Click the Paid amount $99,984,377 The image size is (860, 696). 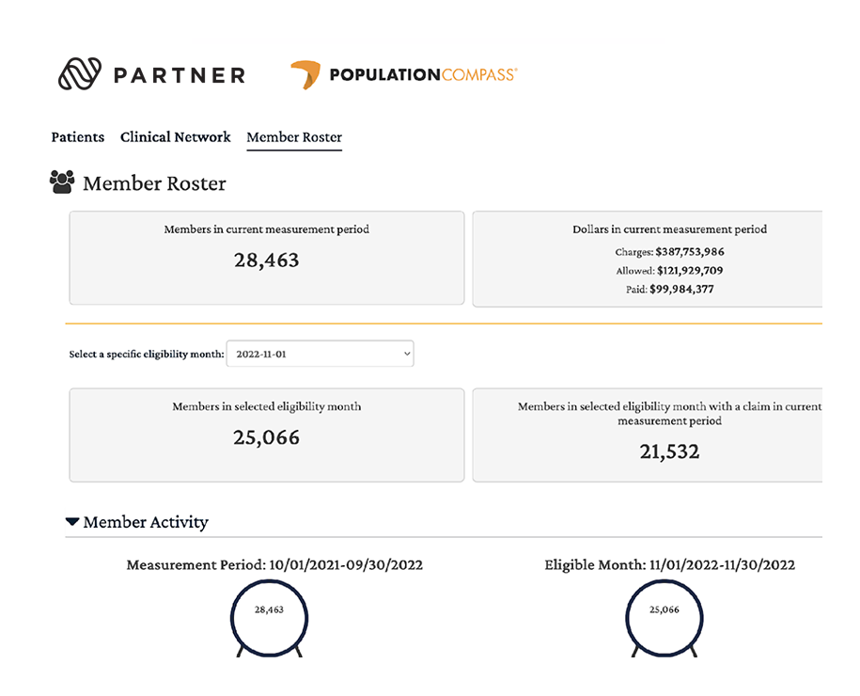(681, 290)
